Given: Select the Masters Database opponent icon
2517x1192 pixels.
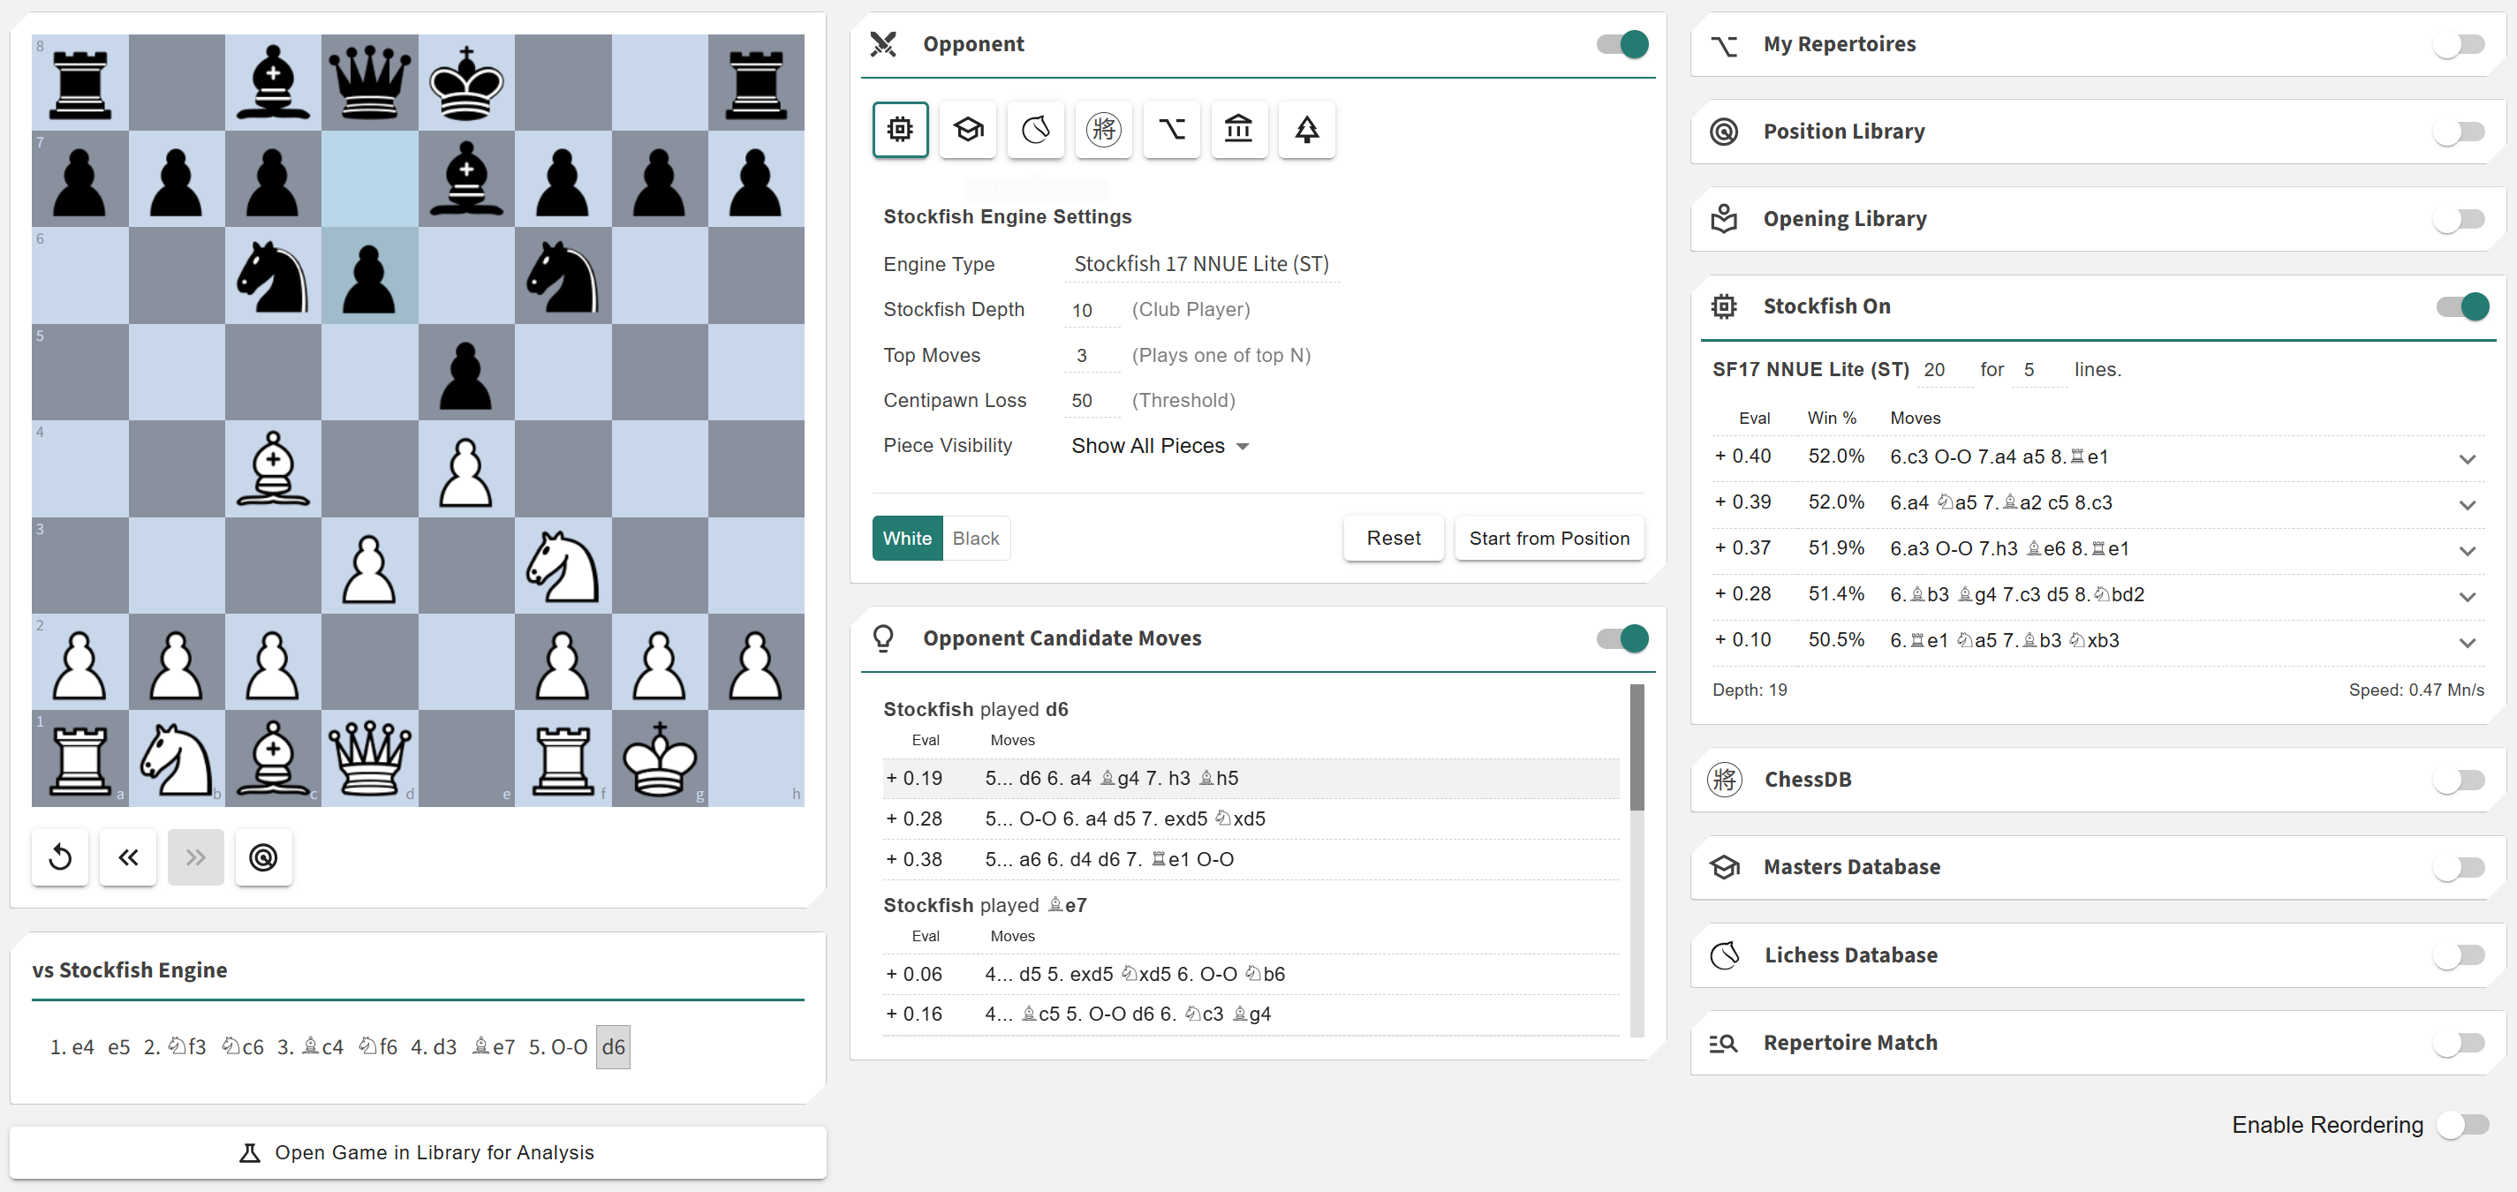Looking at the screenshot, I should pos(967,129).
